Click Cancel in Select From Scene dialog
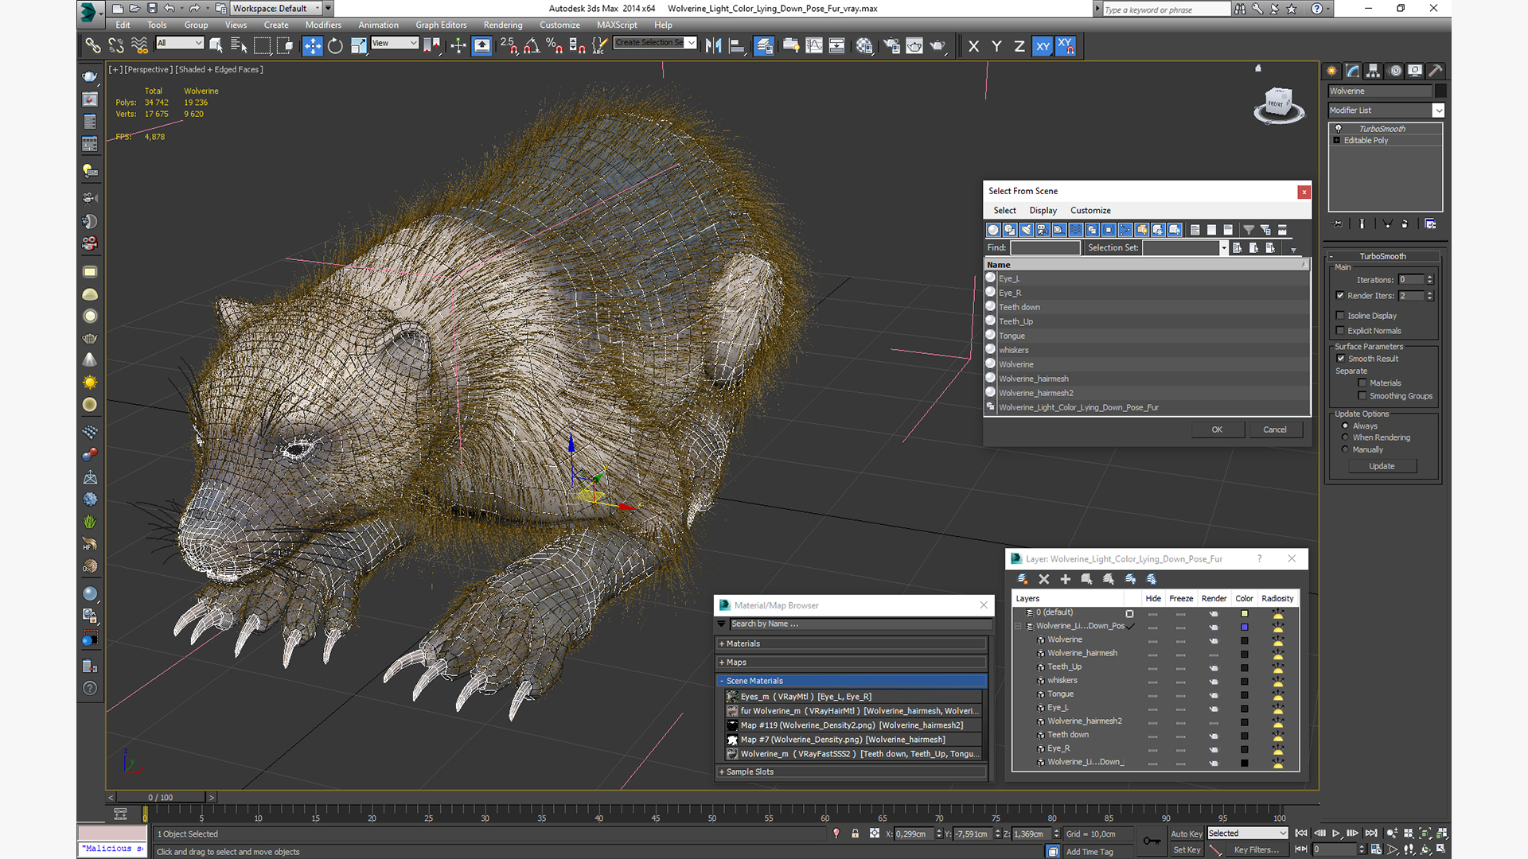Viewport: 1528px width, 859px height. 1274,429
